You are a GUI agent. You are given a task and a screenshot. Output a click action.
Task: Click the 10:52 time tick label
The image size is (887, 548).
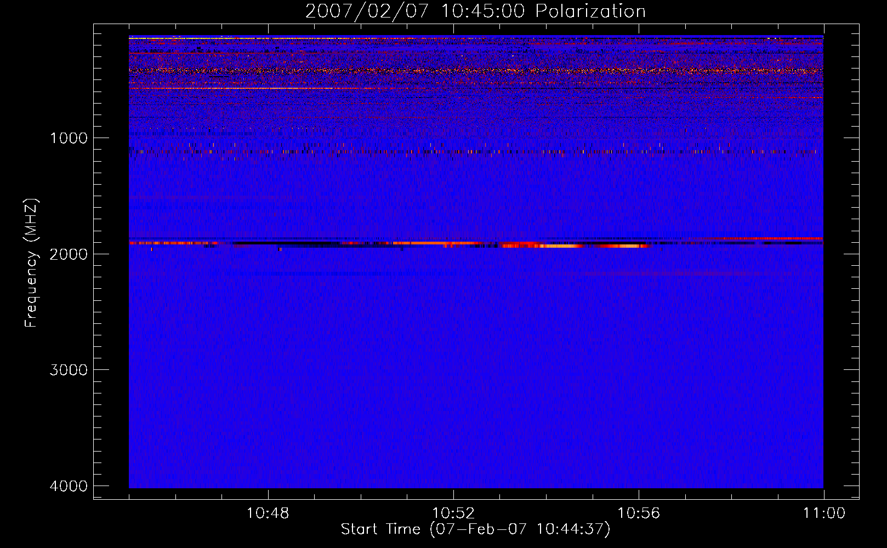point(453,513)
